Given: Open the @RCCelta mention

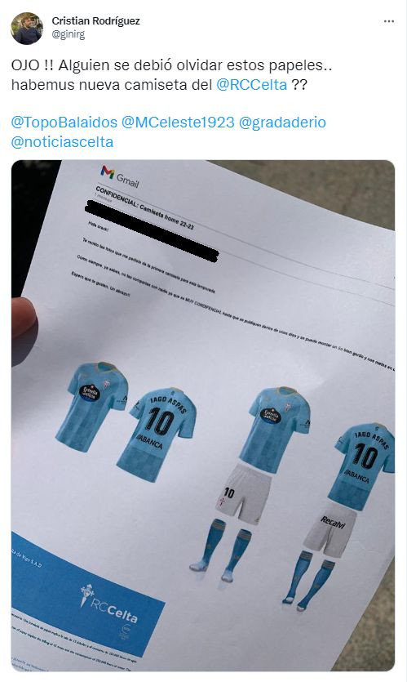Looking at the screenshot, I should pyautogui.click(x=251, y=84).
